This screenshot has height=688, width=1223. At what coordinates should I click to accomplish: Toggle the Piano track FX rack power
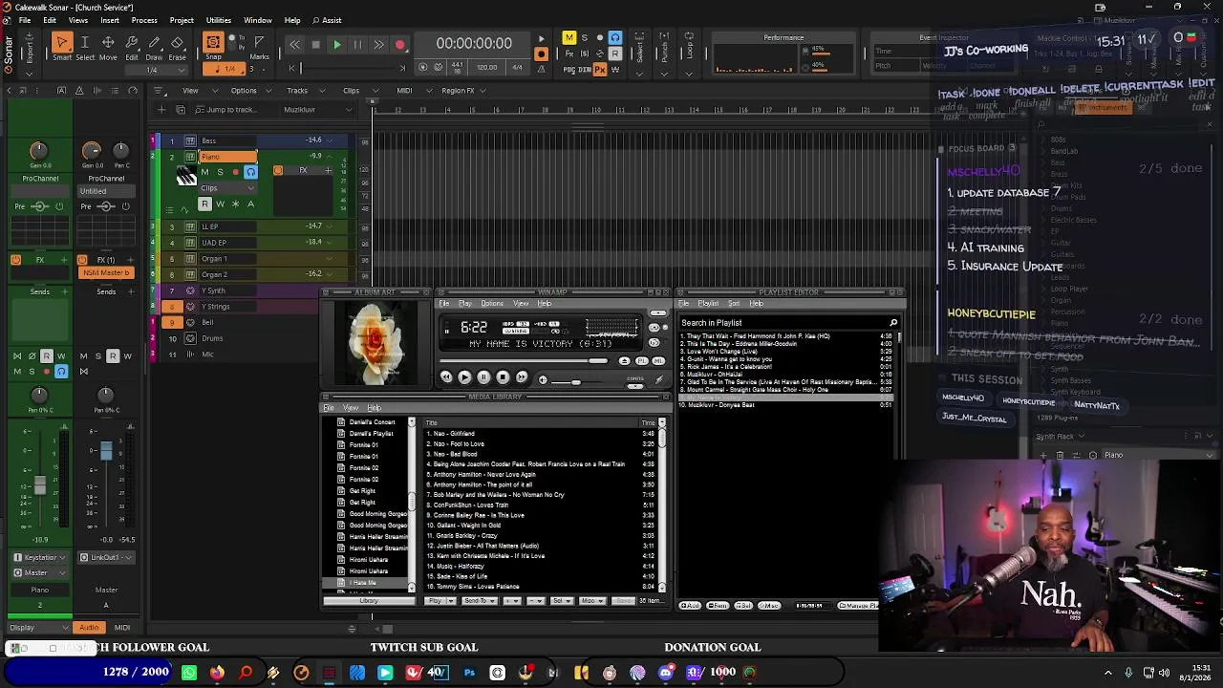pos(278,171)
